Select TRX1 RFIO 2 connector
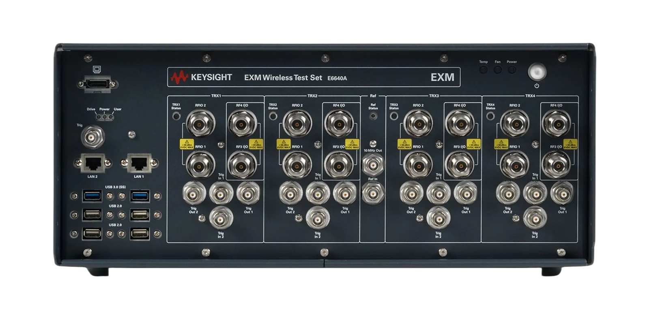This screenshot has height=326, width=649. [x=200, y=124]
